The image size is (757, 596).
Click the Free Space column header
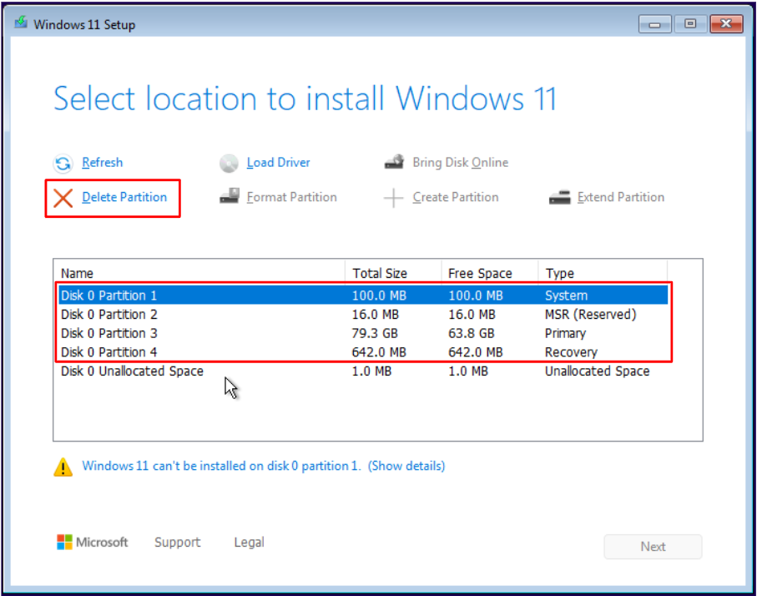480,273
